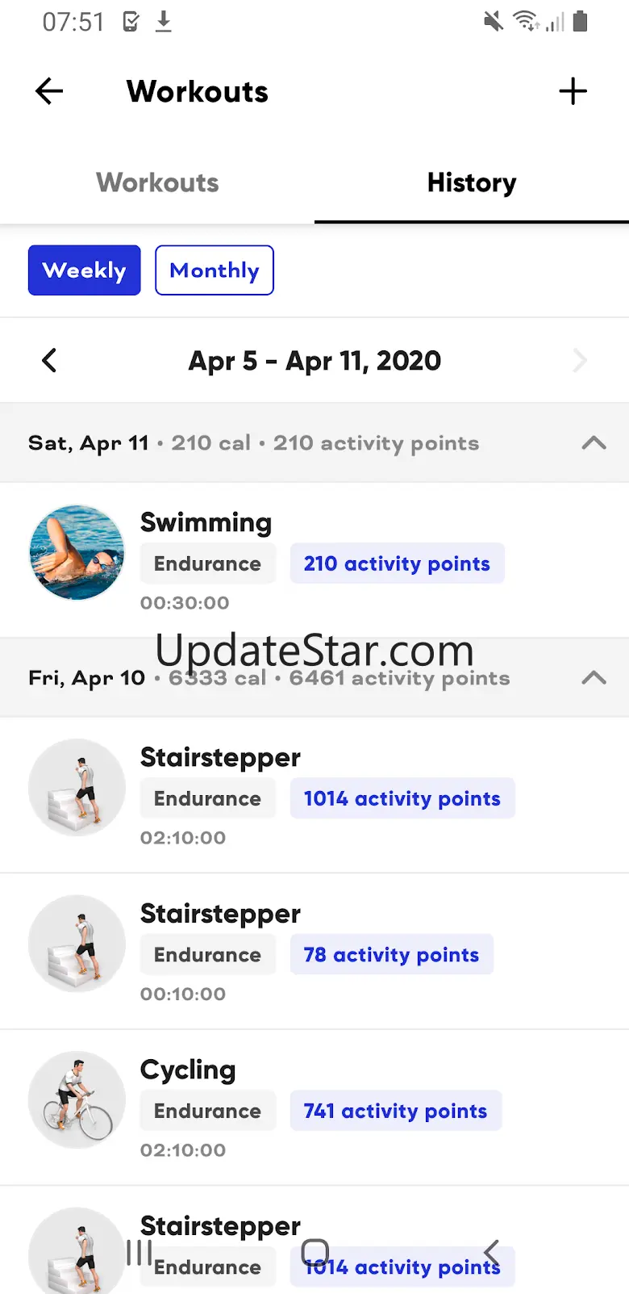This screenshot has width=629, height=1294.
Task: Tap the Cycling workout image
Action: coord(77,1099)
